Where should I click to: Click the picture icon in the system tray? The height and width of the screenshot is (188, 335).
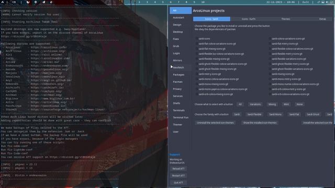point(323,2)
